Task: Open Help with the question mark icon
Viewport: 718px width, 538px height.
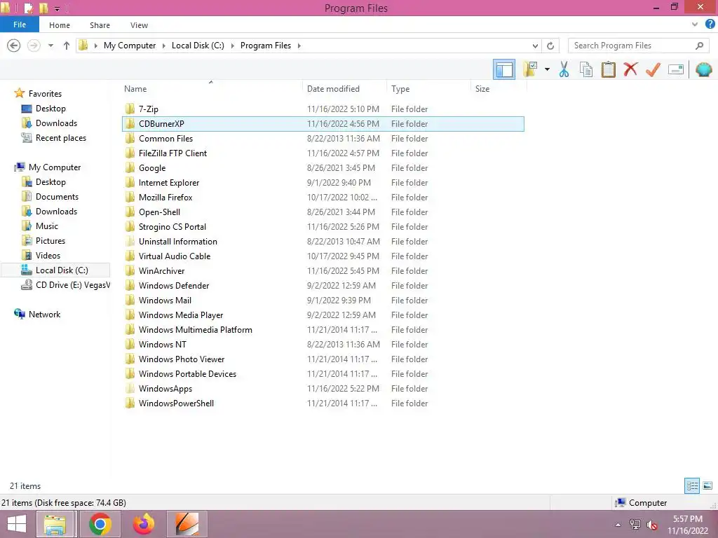Action: 710,25
